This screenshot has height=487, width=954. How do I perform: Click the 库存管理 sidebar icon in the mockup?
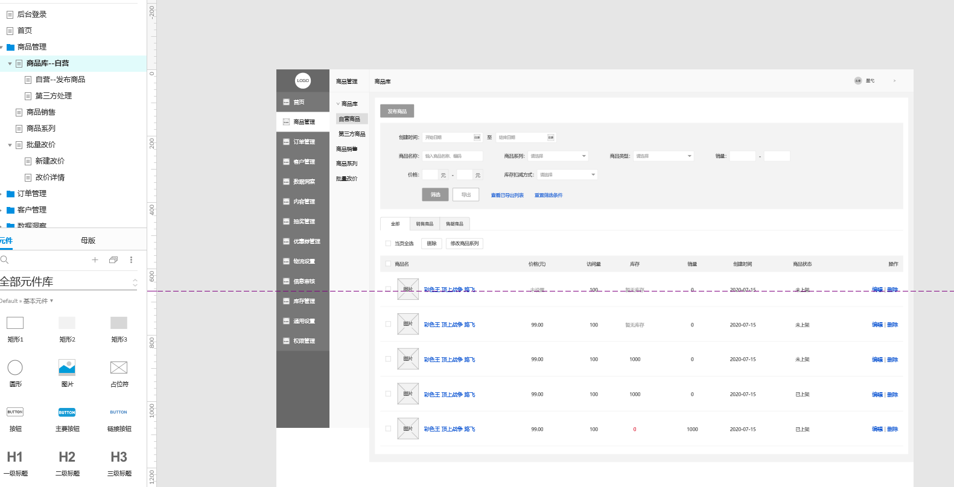tap(287, 301)
